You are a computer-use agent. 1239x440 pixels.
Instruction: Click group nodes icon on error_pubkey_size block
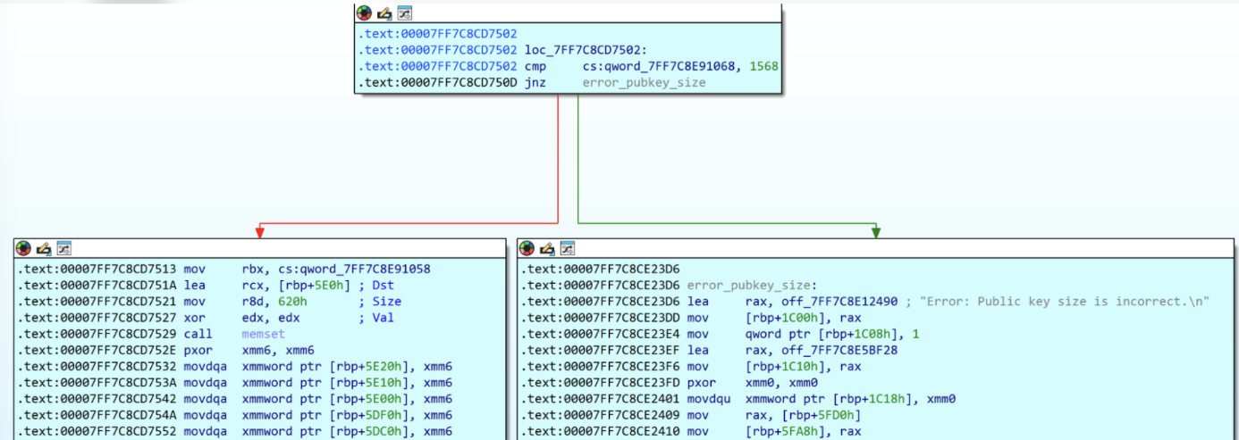tap(568, 248)
